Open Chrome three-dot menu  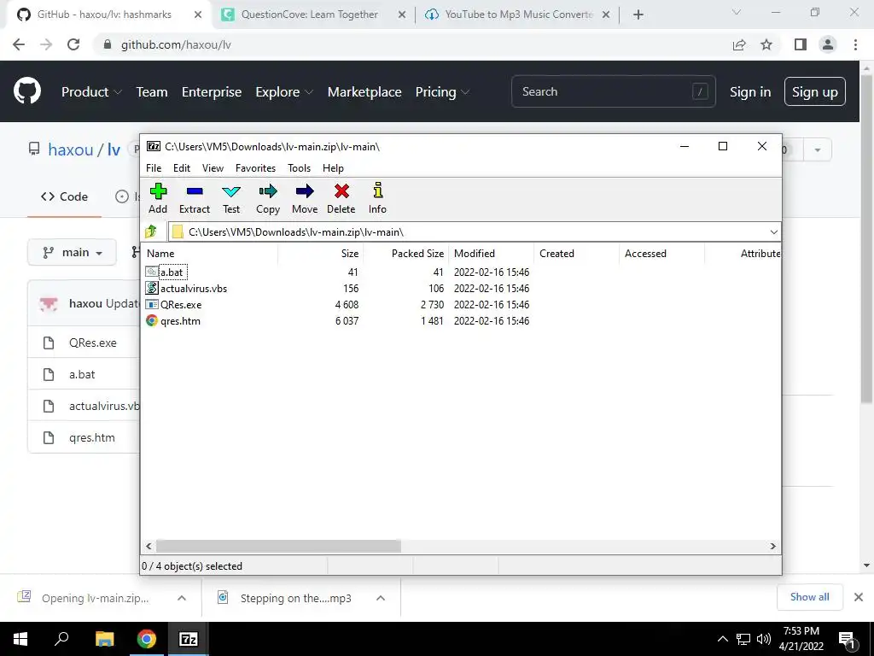pos(855,44)
